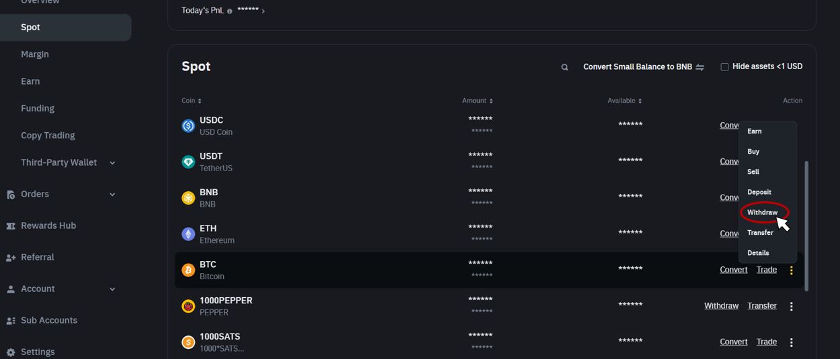Click the asset list vertical scrollbar

[x=806, y=225]
